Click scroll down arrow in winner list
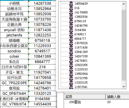Image resolution: width=129 pixels, height=108 pixels. 124,86
